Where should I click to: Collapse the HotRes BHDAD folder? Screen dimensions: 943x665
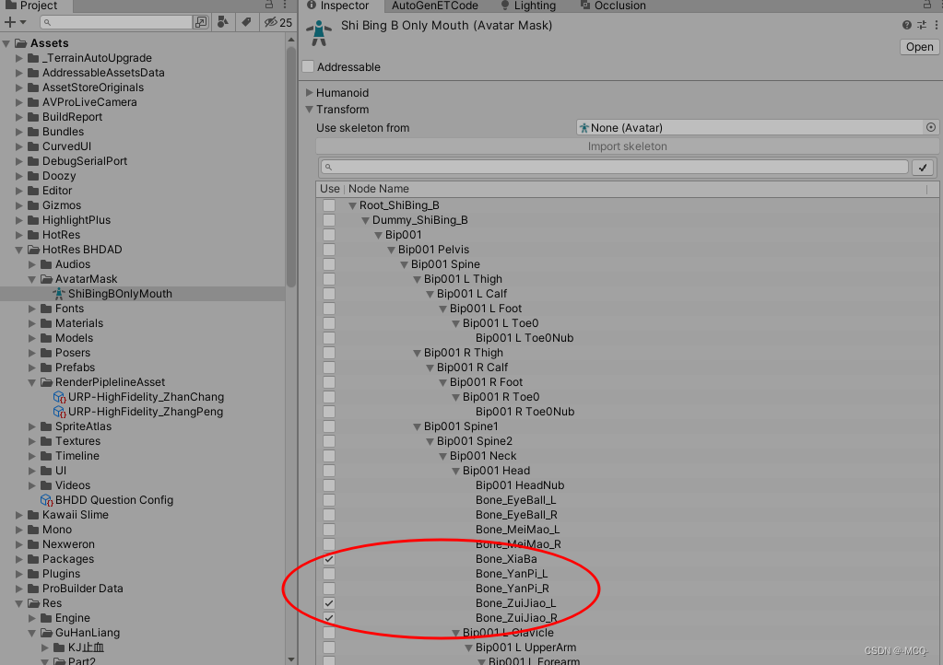click(x=18, y=250)
